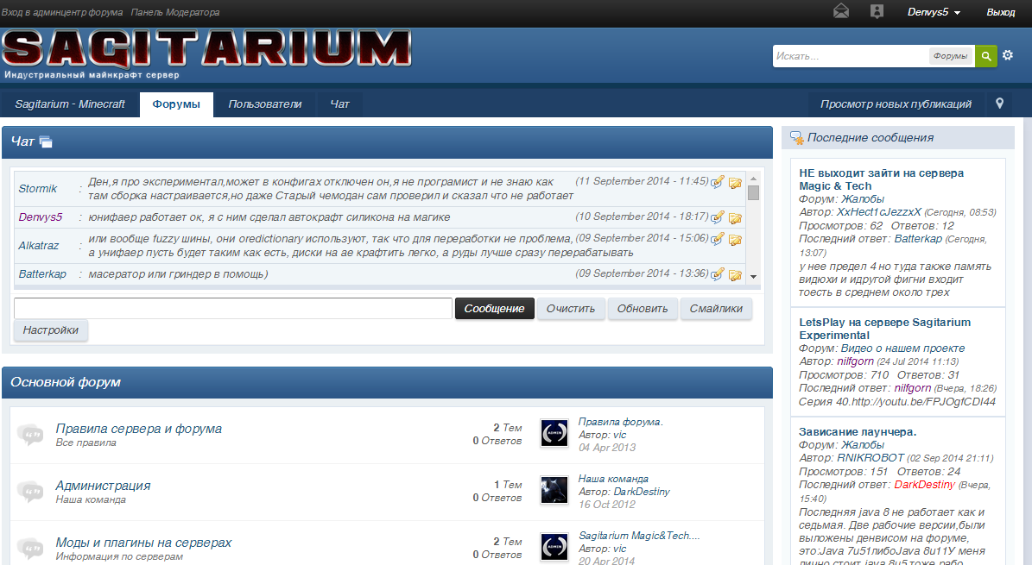Click the Обновить button

(x=643, y=309)
